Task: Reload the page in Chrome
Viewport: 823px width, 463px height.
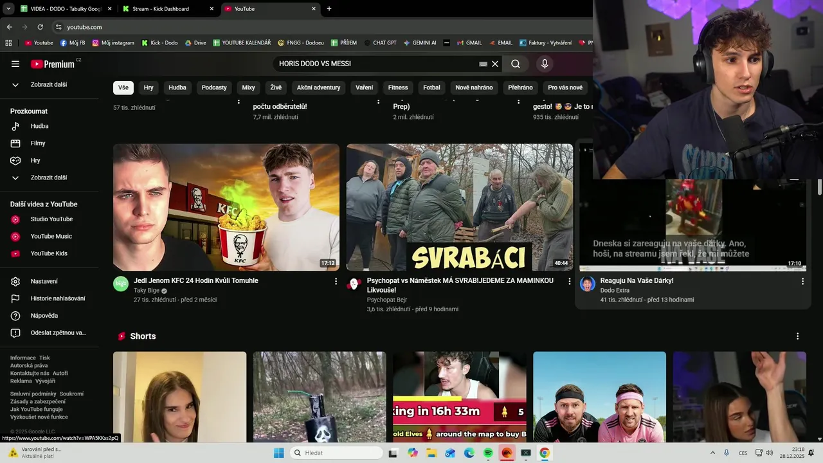Action: 40,27
